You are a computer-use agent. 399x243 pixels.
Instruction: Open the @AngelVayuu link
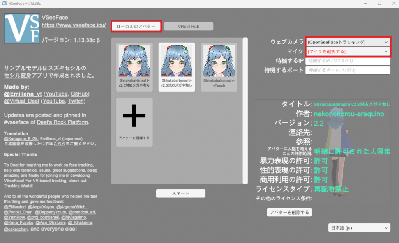tap(41, 207)
